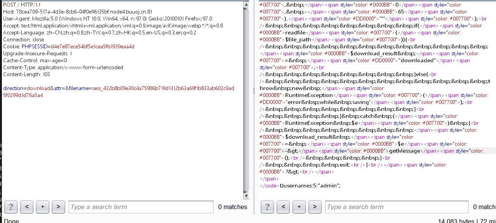Click the request pane vertical scrollbar thumb

pyautogui.click(x=246, y=100)
